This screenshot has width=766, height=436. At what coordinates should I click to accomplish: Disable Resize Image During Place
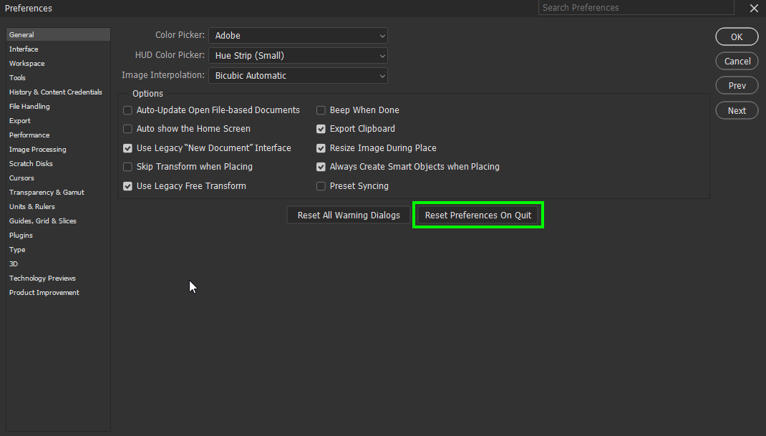coord(321,148)
